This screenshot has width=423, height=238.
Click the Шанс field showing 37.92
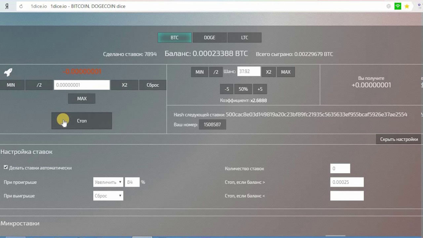click(249, 71)
